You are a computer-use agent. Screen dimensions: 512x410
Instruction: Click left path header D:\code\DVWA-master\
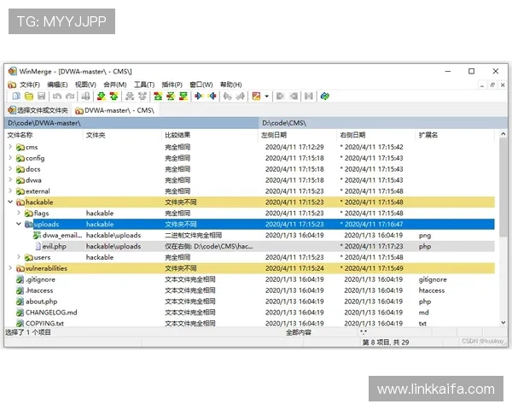(x=131, y=123)
